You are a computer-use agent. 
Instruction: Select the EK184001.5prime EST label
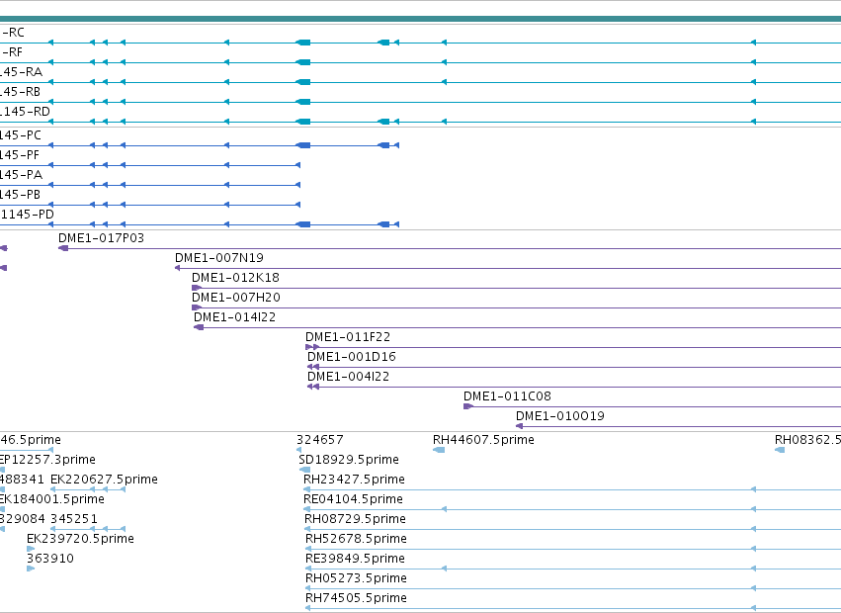[x=52, y=499]
